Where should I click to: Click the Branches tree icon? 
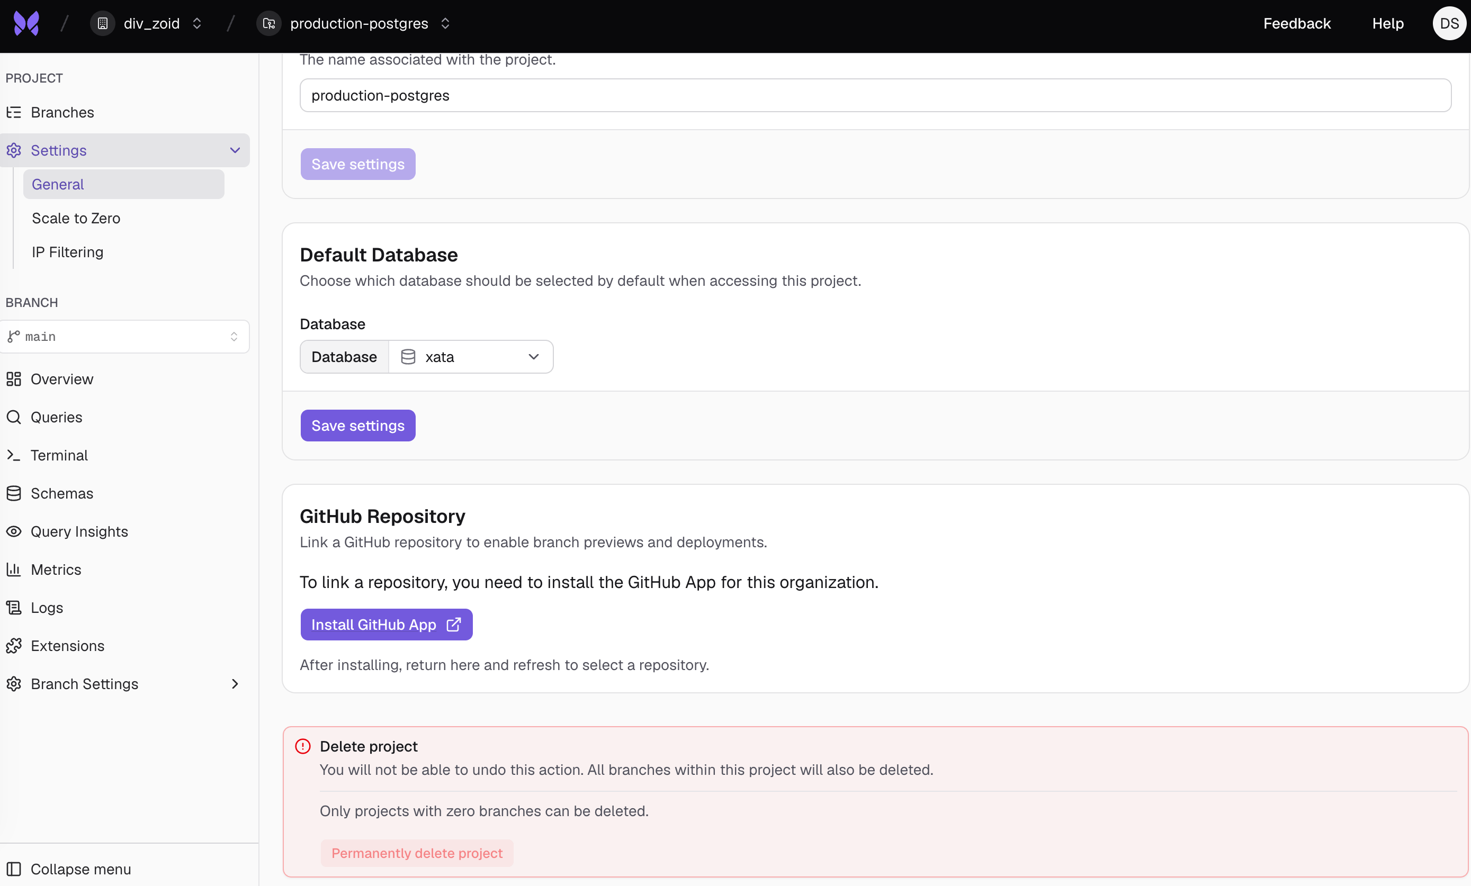tap(14, 112)
